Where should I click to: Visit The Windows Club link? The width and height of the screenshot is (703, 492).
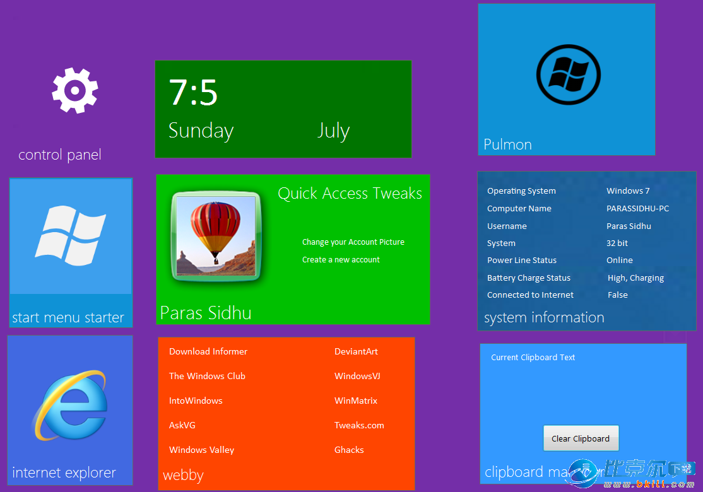tap(207, 376)
